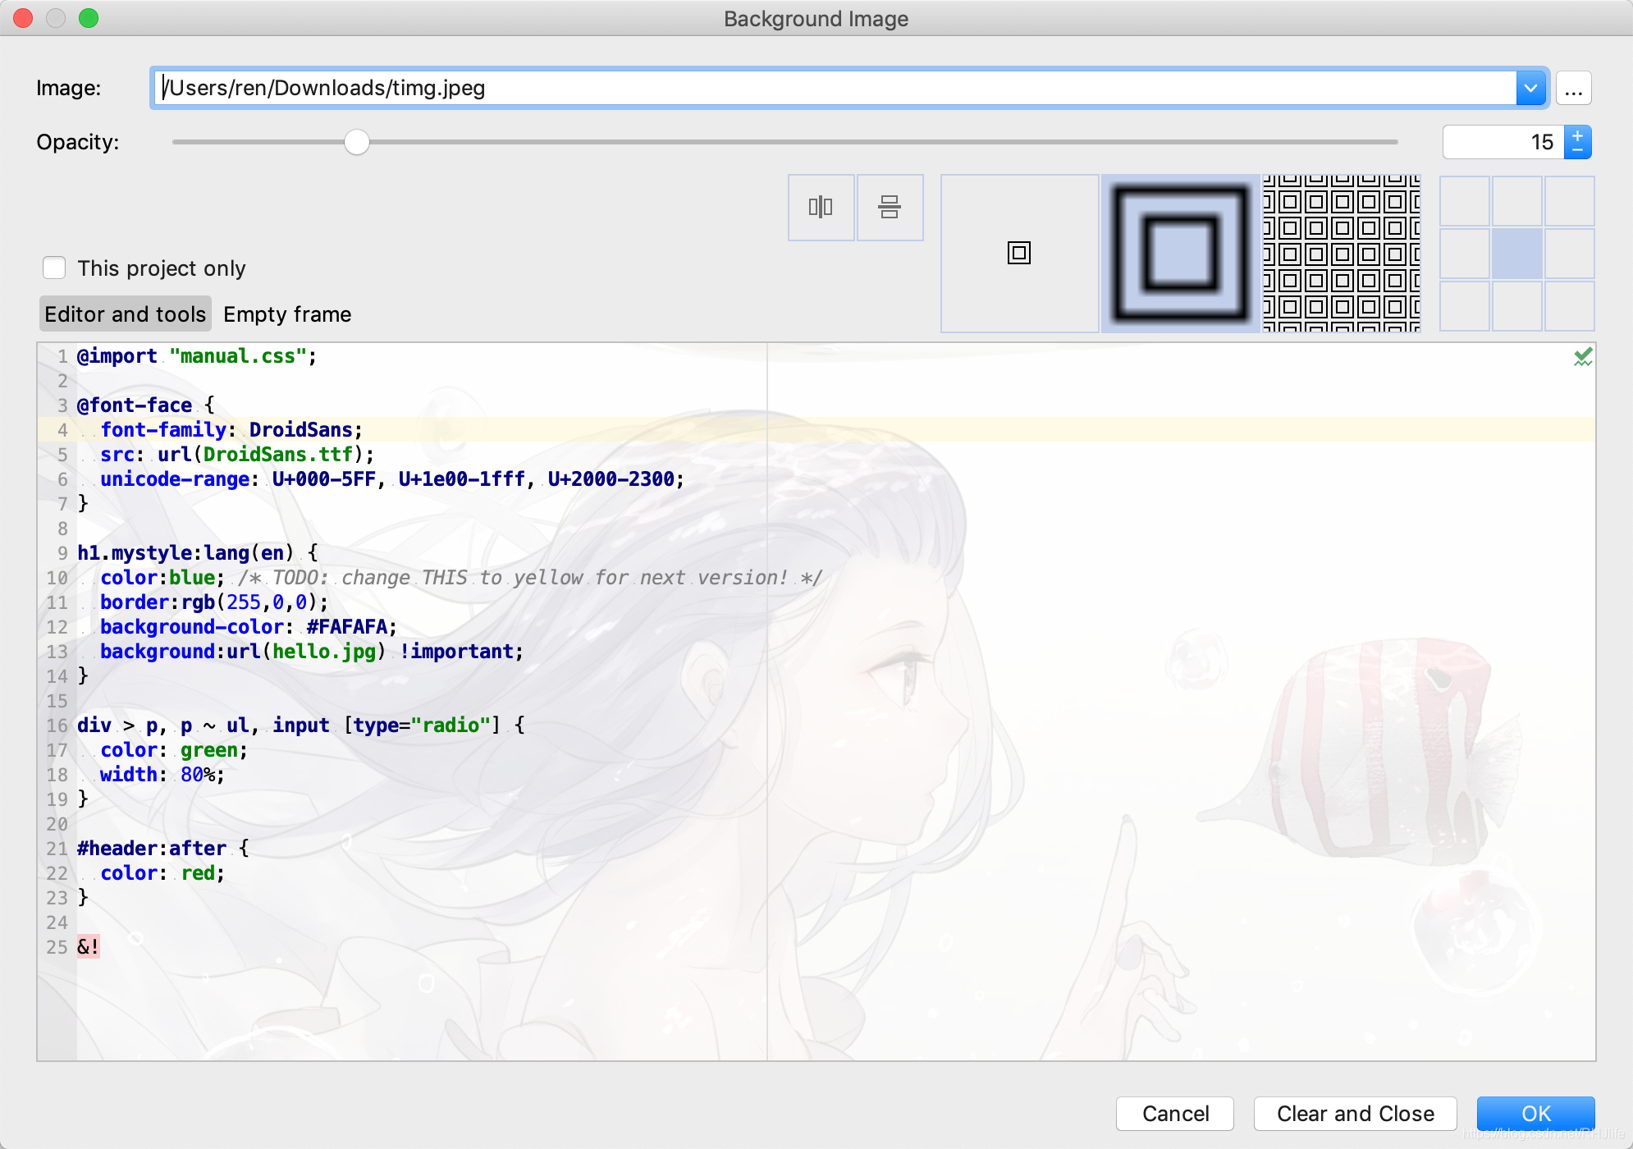Select scaled fill mode icon
This screenshot has width=1633, height=1149.
pyautogui.click(x=1180, y=253)
